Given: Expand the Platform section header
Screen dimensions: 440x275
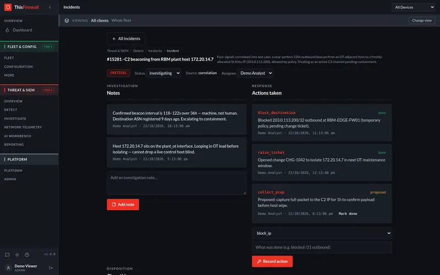Looking at the screenshot, I should 29,159.
